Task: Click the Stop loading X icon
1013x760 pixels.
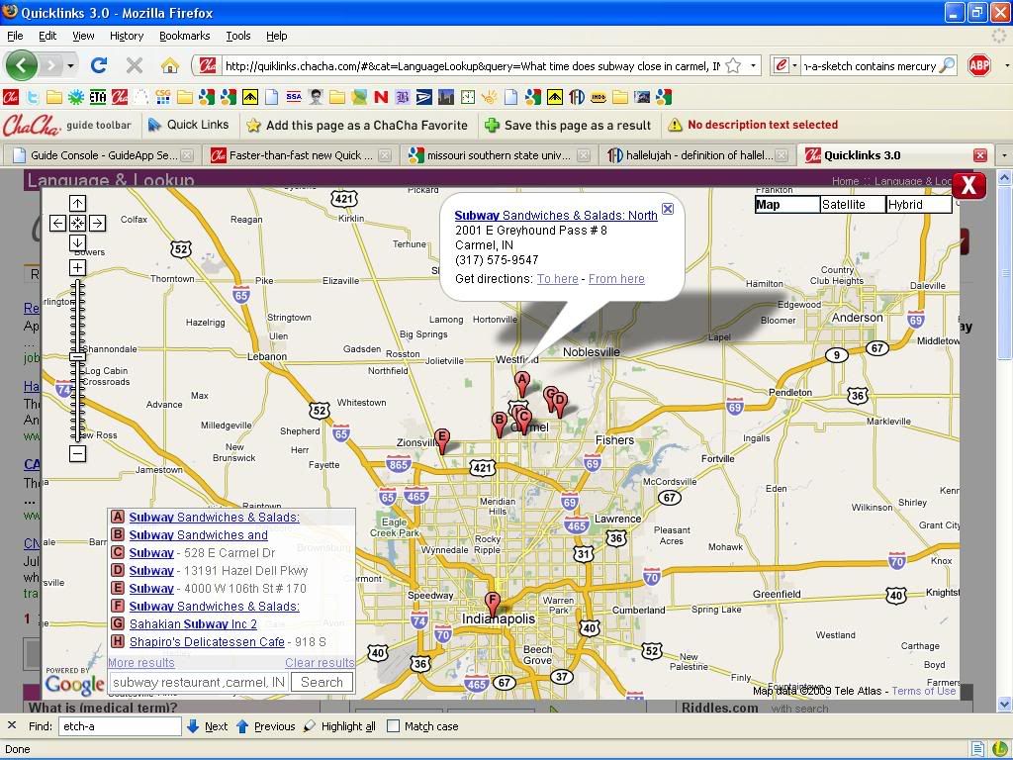Action: 135,65
